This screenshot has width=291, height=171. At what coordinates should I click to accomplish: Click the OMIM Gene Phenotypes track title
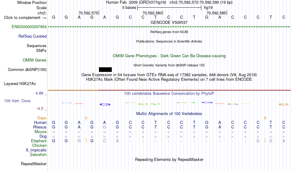[x=169, y=56]
